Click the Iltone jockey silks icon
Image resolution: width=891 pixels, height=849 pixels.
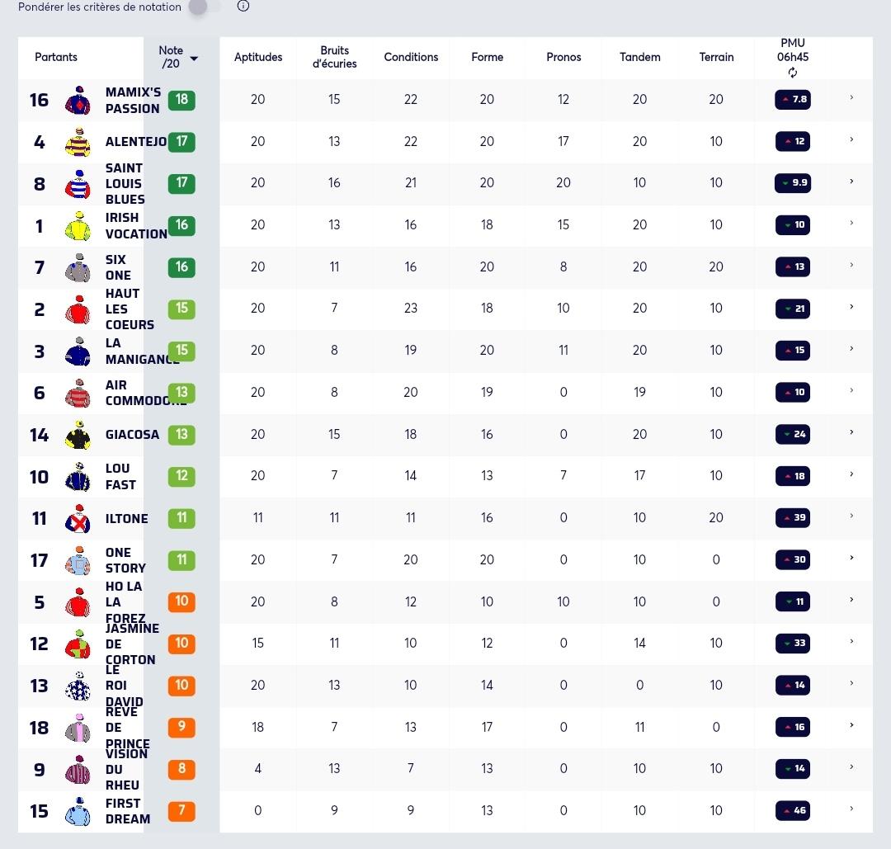(x=78, y=518)
